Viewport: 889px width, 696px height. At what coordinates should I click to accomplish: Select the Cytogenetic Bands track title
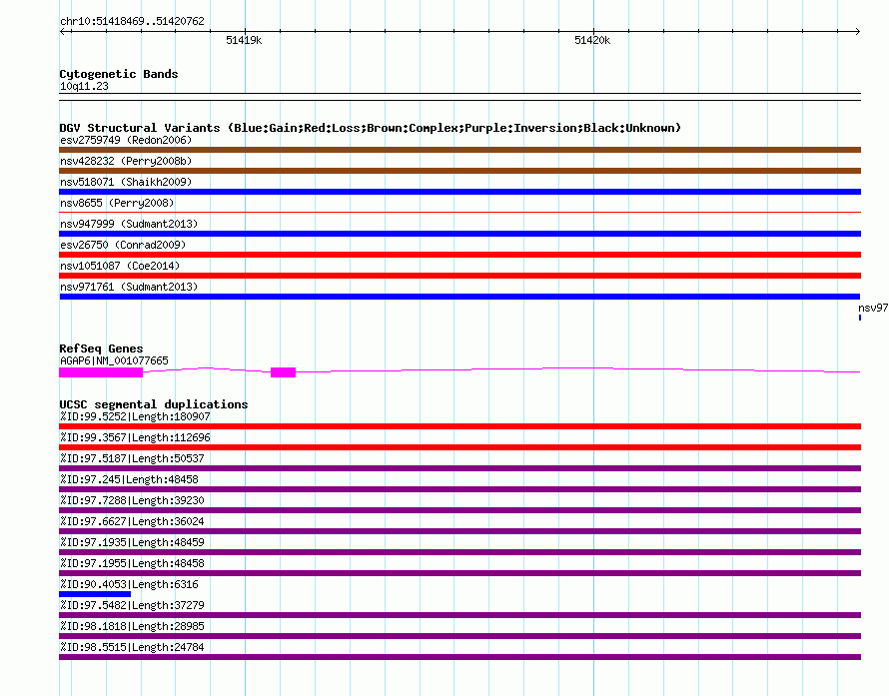[x=119, y=74]
